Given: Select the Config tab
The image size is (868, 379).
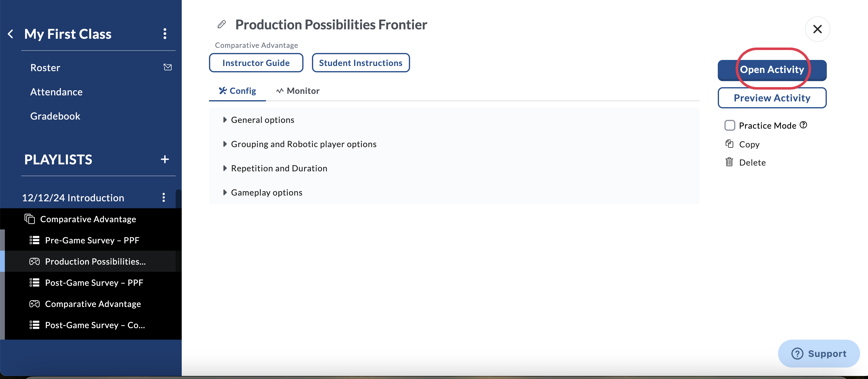Looking at the screenshot, I should point(237,91).
